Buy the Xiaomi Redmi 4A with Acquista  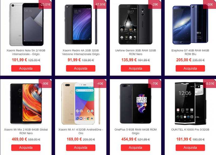pyautogui.click(x=80, y=68)
